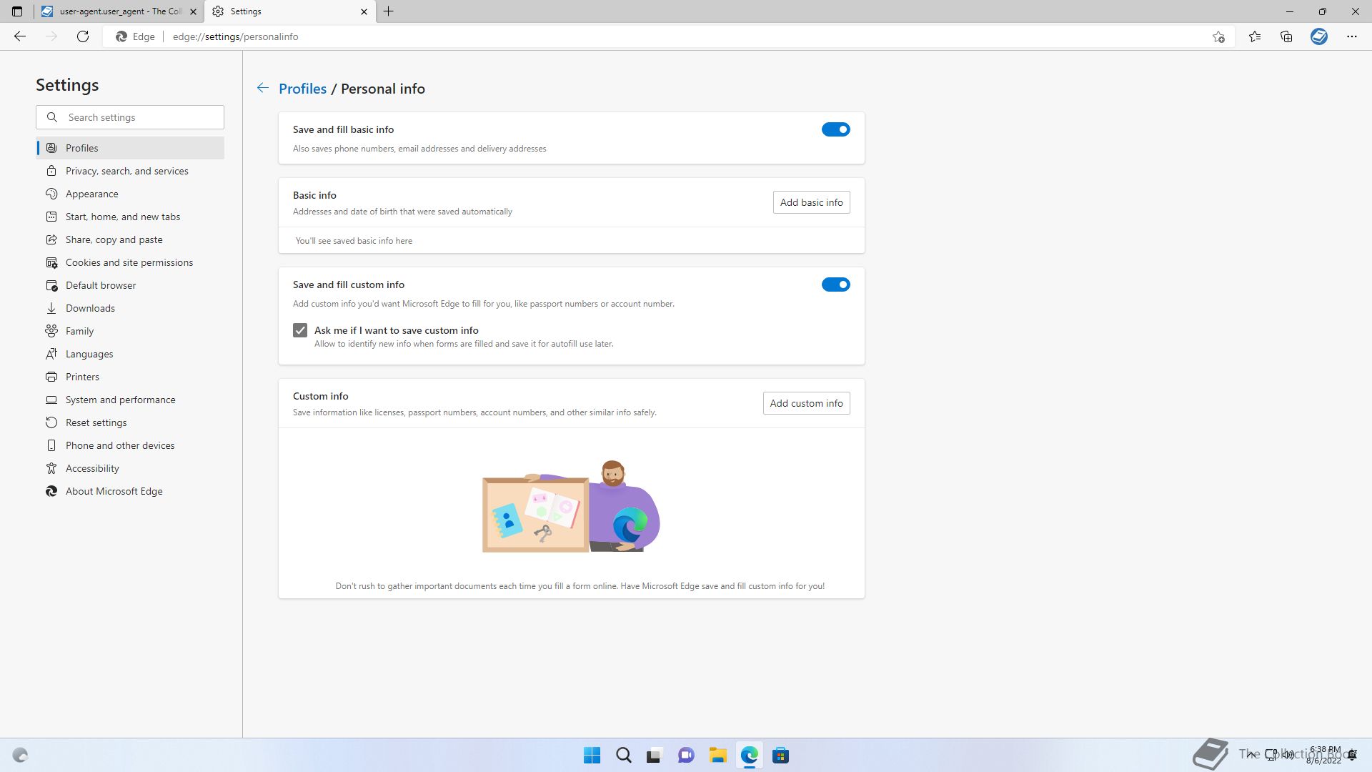This screenshot has height=772, width=1372.
Task: Close the user-agent.user_agent tab
Action: point(193,11)
